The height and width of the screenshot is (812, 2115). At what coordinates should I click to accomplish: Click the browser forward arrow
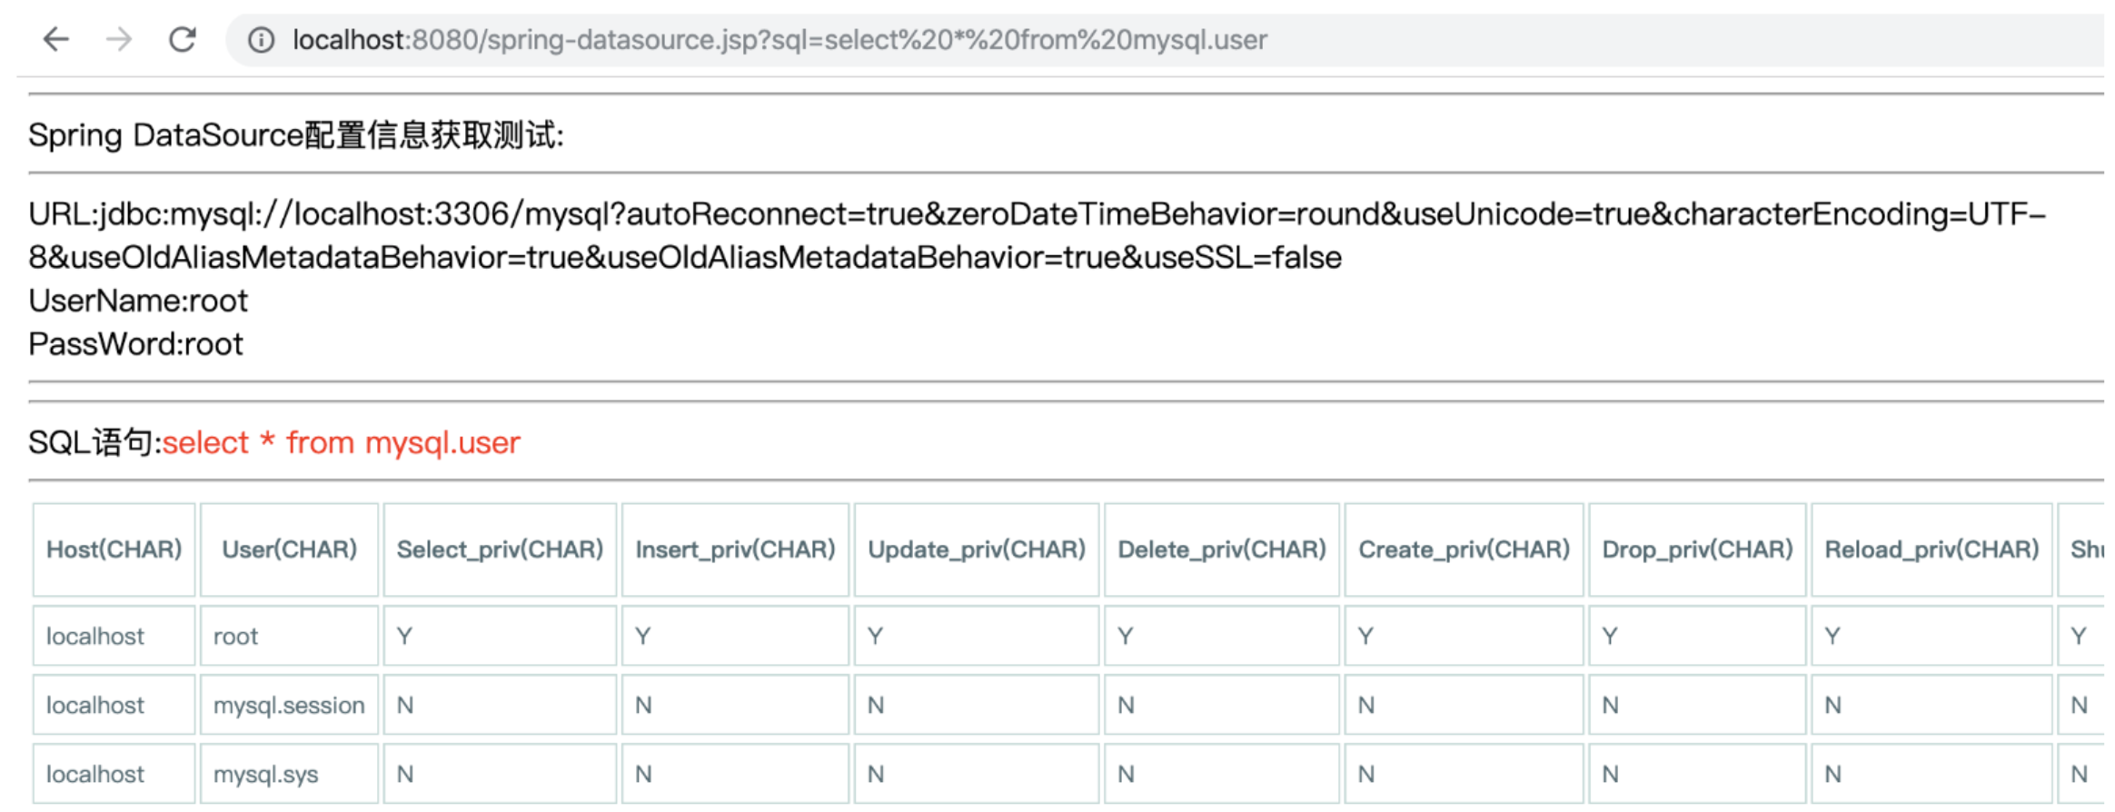(x=119, y=40)
